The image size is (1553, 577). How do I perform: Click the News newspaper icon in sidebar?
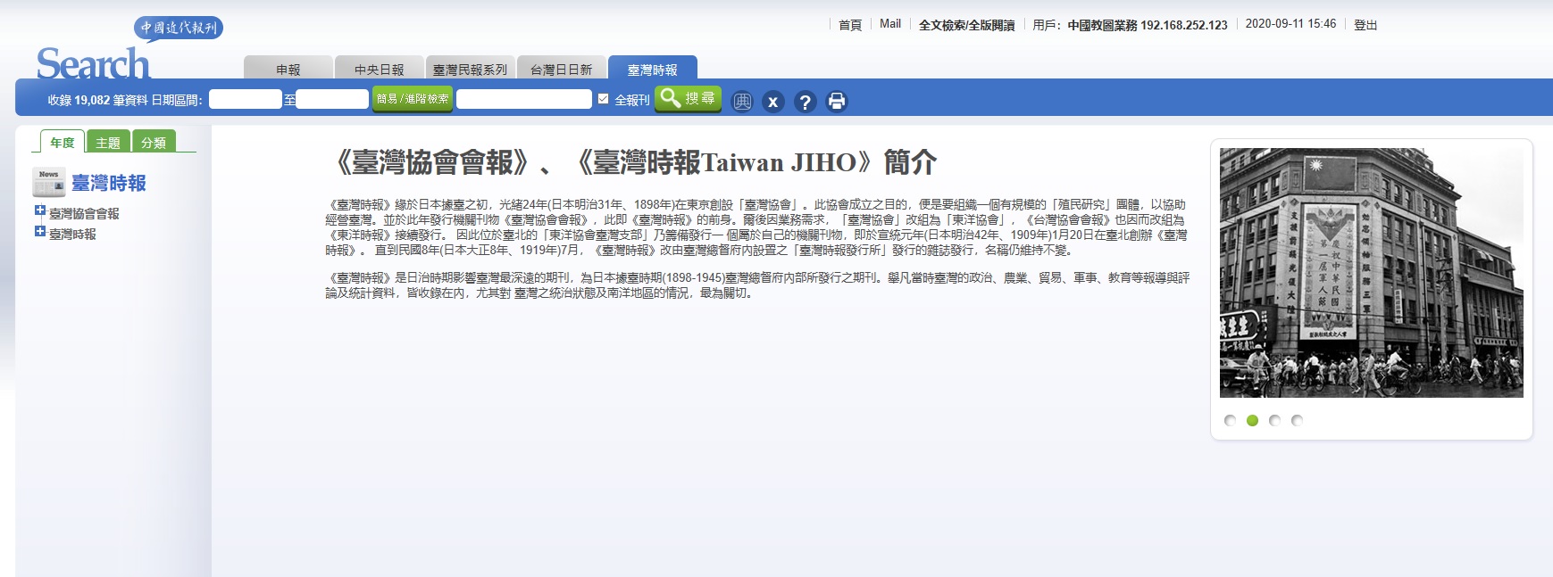[49, 182]
